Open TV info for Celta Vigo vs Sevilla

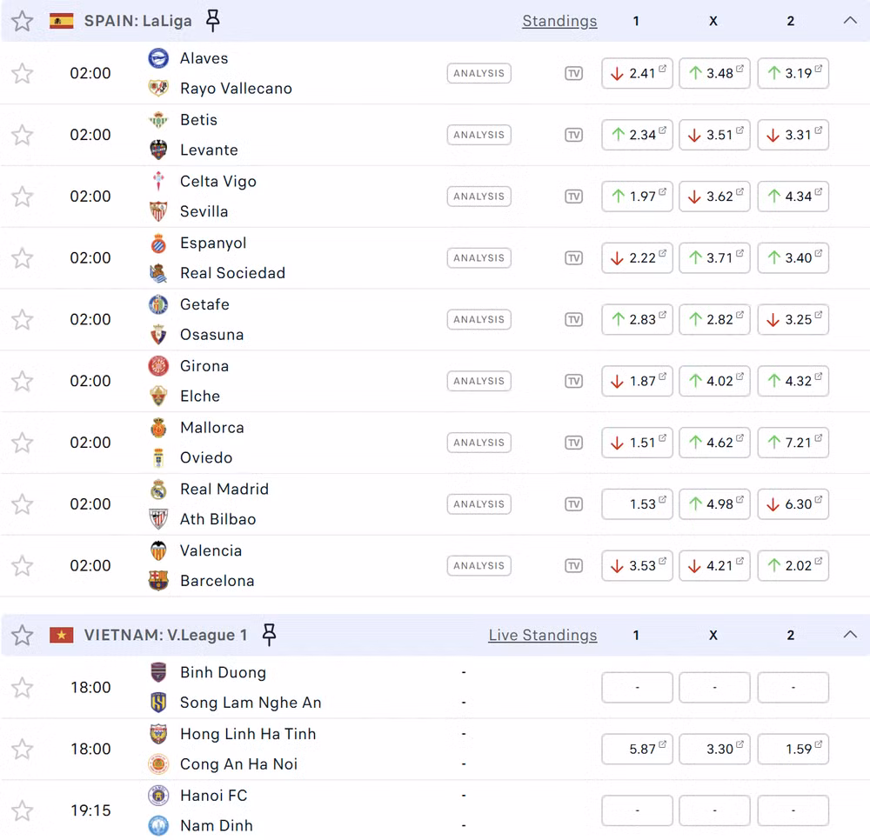pyautogui.click(x=573, y=197)
